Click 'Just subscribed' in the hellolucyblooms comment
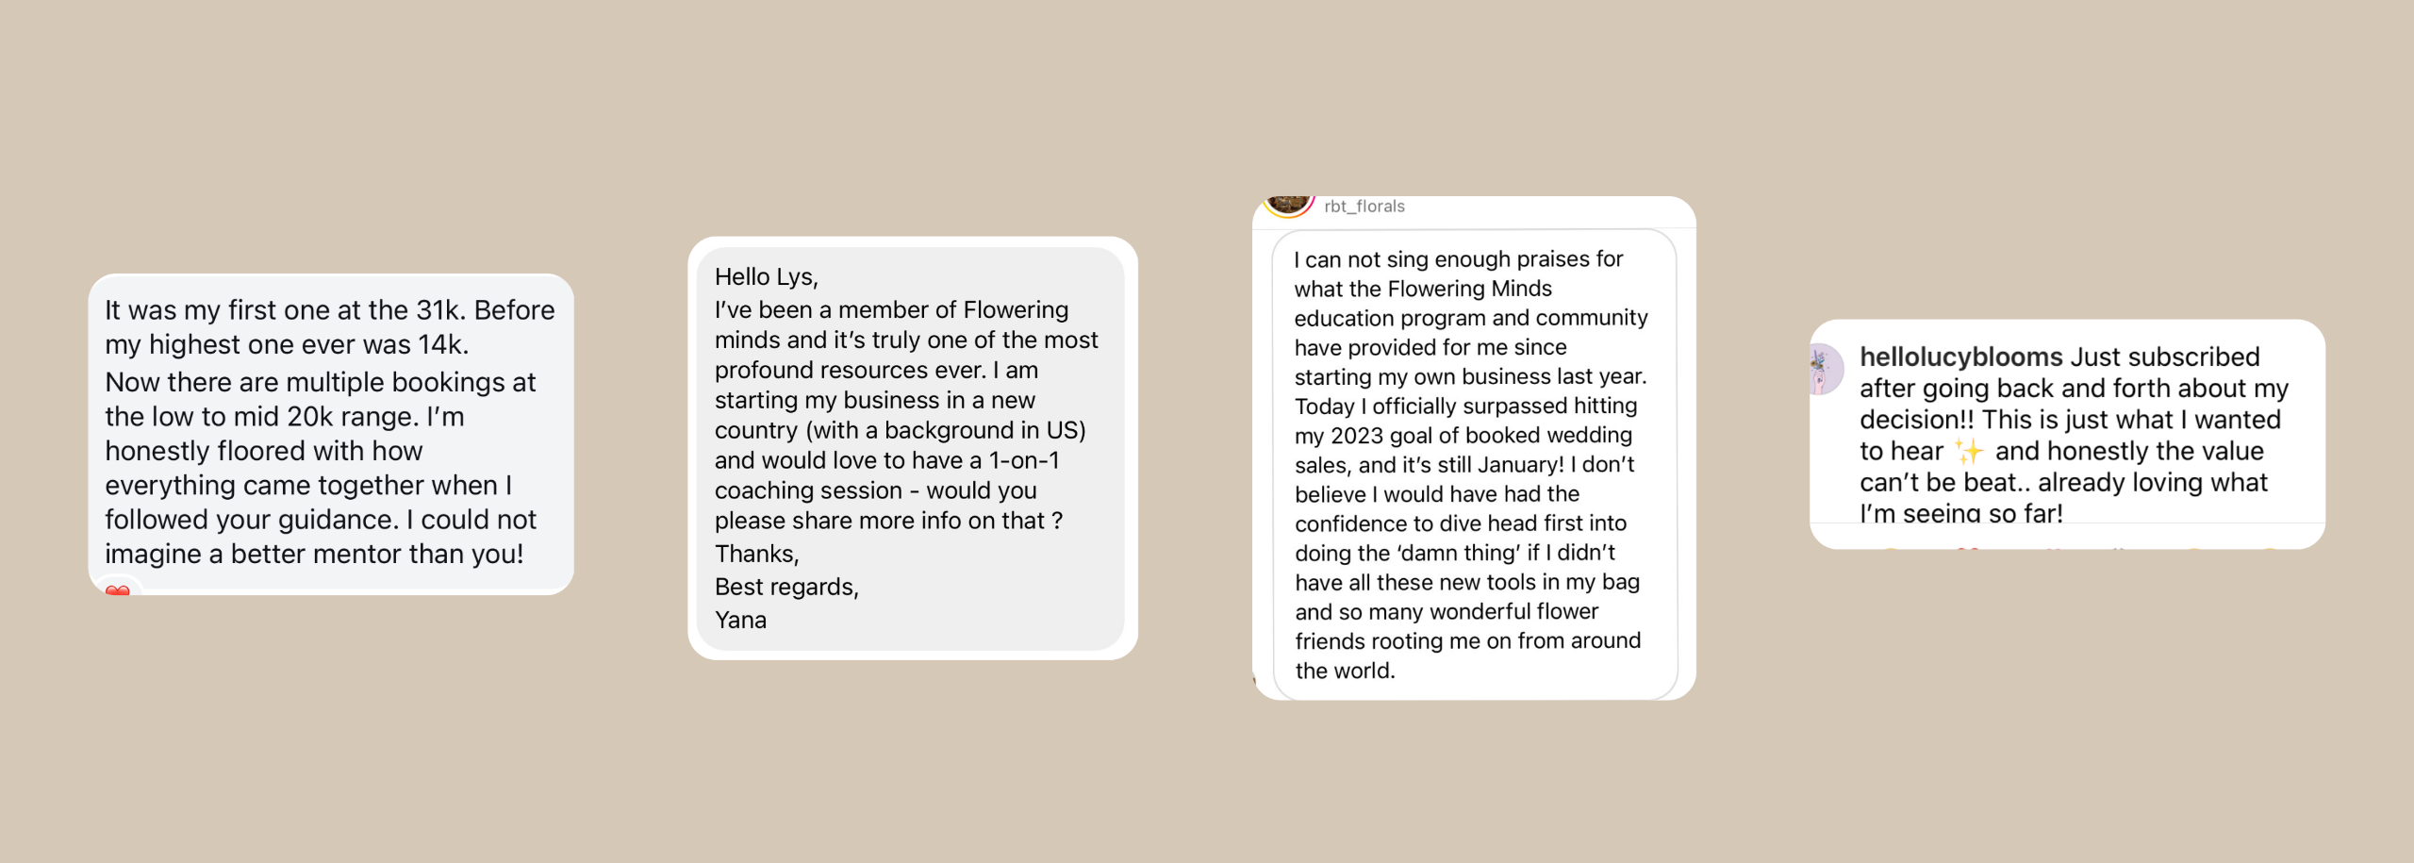 point(2165,357)
